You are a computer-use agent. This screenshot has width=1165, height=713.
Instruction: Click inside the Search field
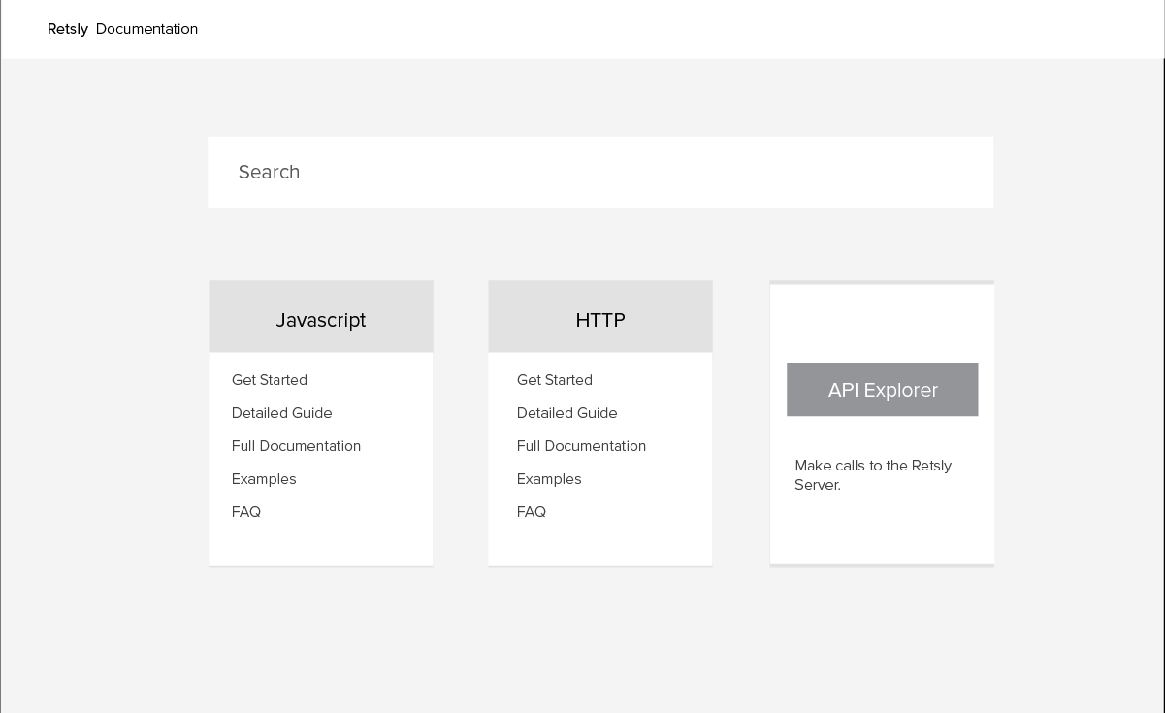coord(600,172)
